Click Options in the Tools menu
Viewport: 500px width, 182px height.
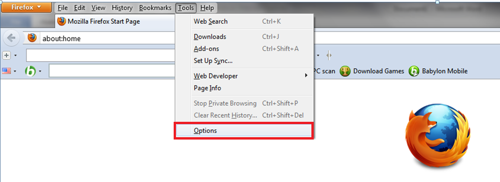tap(245, 130)
